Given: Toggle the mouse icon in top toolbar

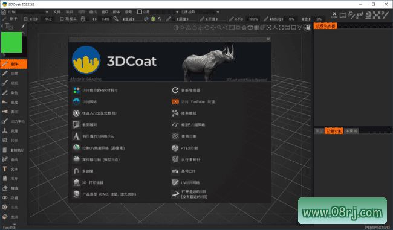Looking at the screenshot, I should coord(83,19).
